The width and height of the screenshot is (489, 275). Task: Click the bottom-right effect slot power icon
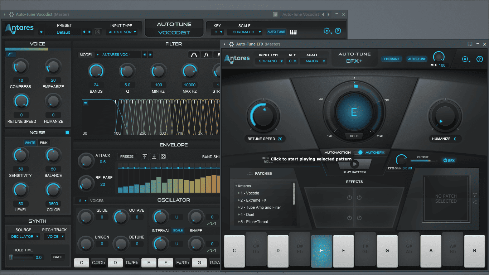point(359,218)
